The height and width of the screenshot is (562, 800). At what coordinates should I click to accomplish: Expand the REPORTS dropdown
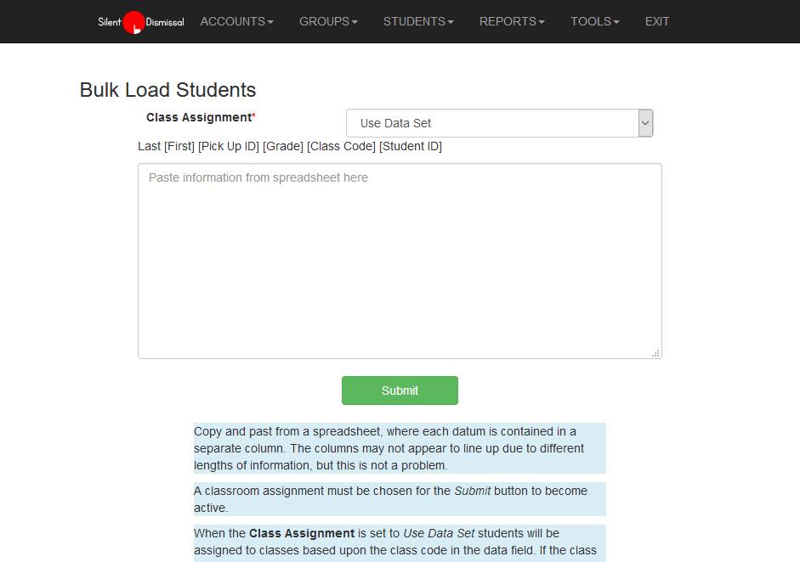(512, 21)
